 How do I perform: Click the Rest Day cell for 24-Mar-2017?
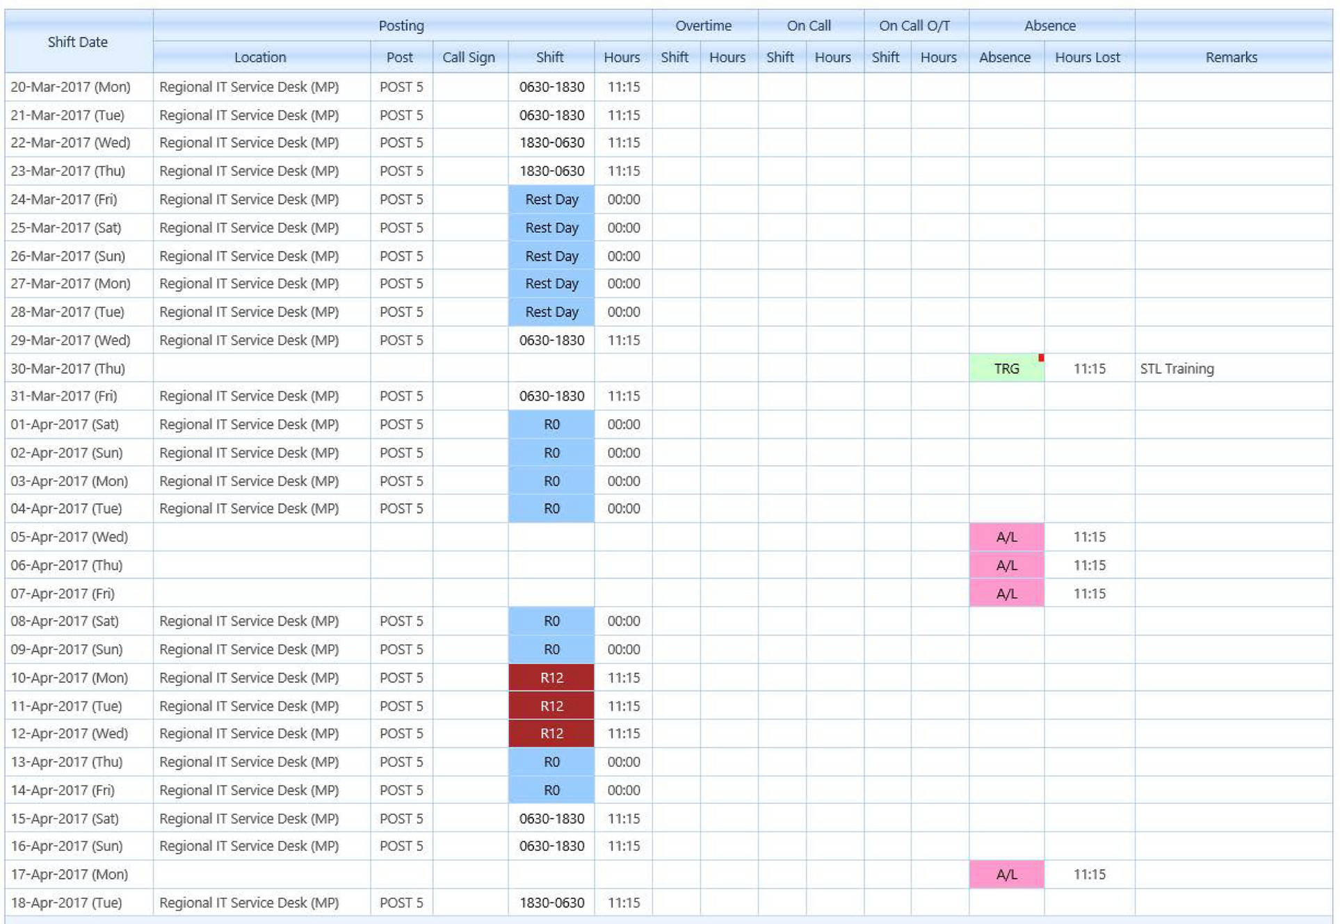[x=551, y=200]
